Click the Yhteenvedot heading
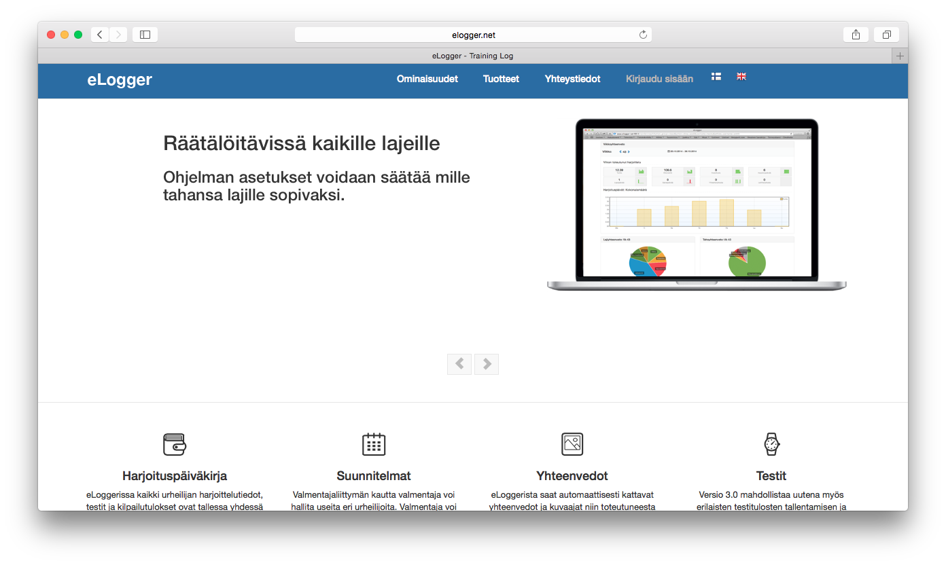 click(572, 476)
